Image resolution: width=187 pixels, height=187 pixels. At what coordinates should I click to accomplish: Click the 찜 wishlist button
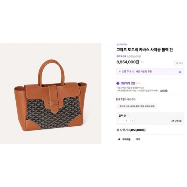(x=179, y=63)
